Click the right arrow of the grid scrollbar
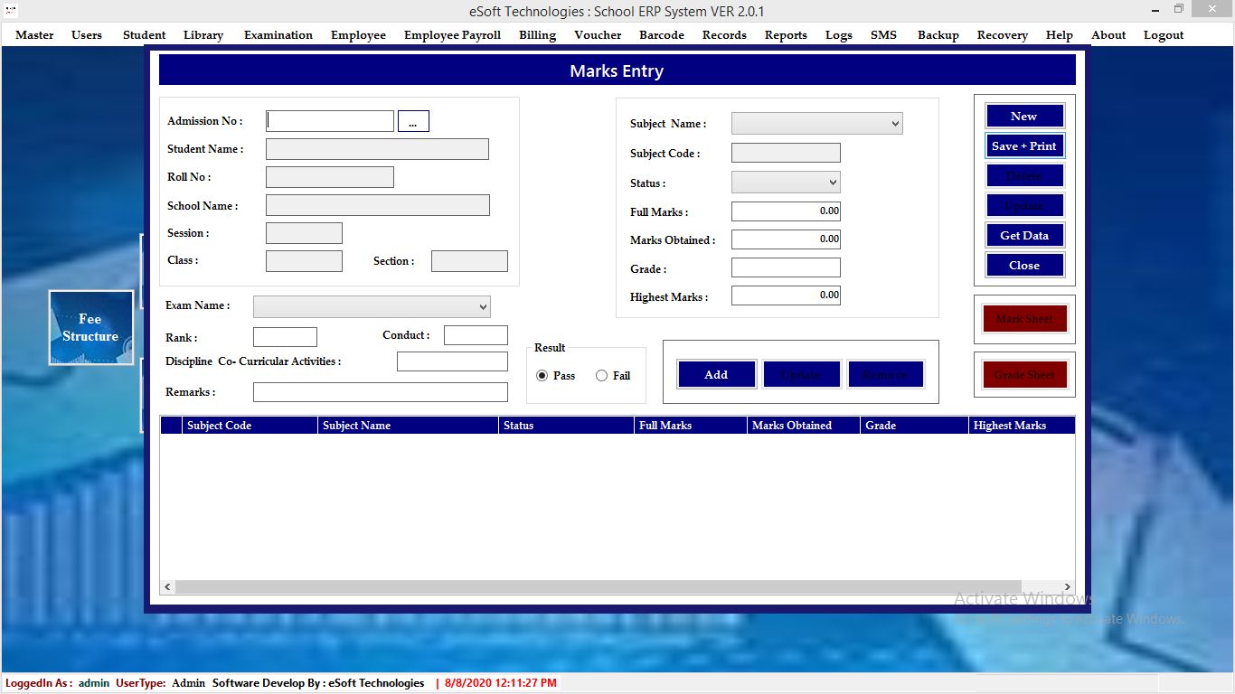 click(1068, 587)
